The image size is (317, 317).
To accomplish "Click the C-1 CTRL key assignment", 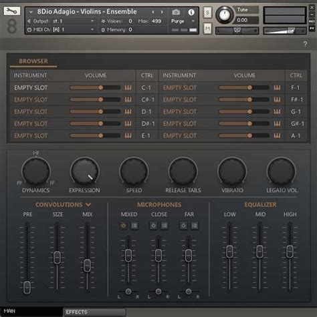I will pyautogui.click(x=146, y=87).
